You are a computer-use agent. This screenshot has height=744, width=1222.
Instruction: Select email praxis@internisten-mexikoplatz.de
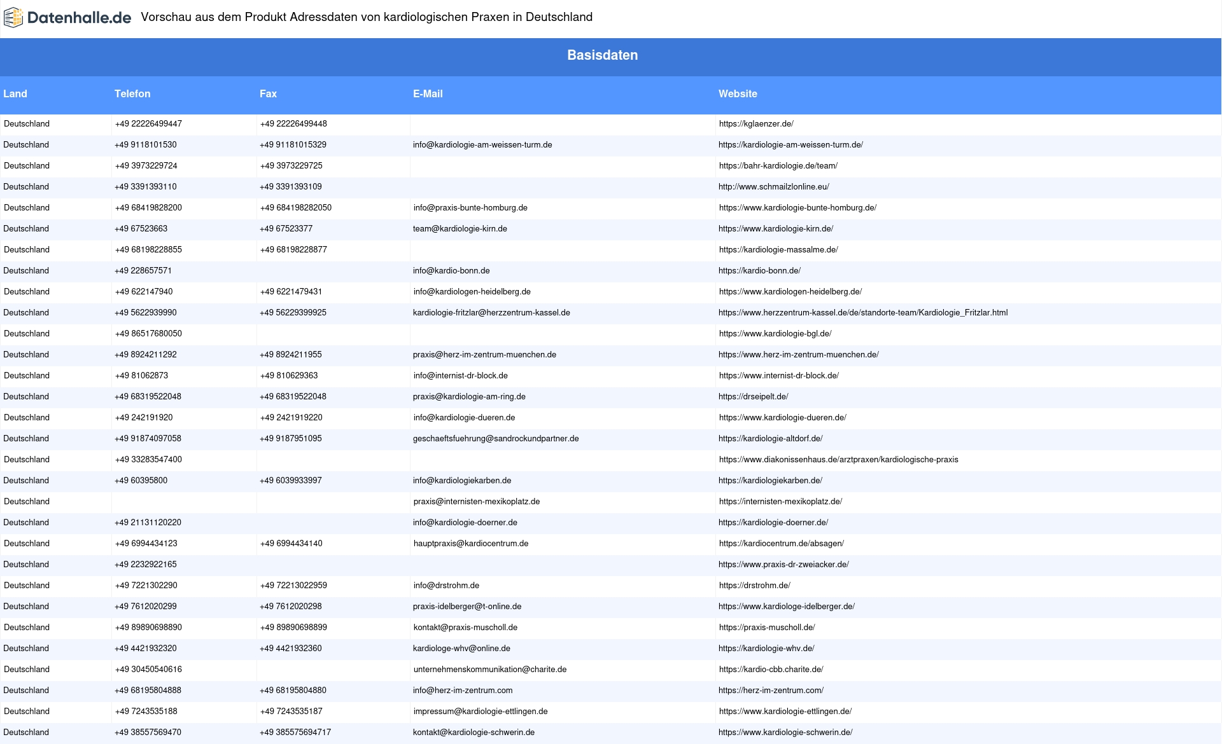[x=477, y=502]
